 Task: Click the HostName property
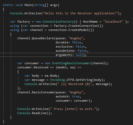click(90, 22)
